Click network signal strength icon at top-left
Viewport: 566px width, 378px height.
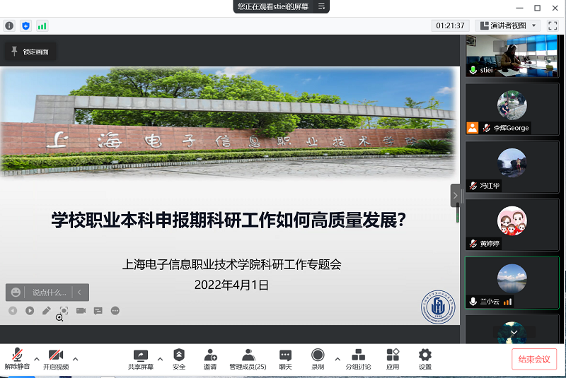point(42,25)
